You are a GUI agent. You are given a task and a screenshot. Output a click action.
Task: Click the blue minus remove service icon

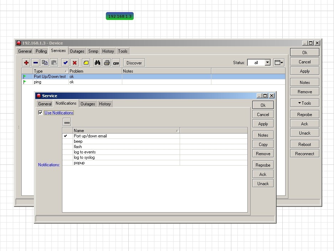click(36, 63)
